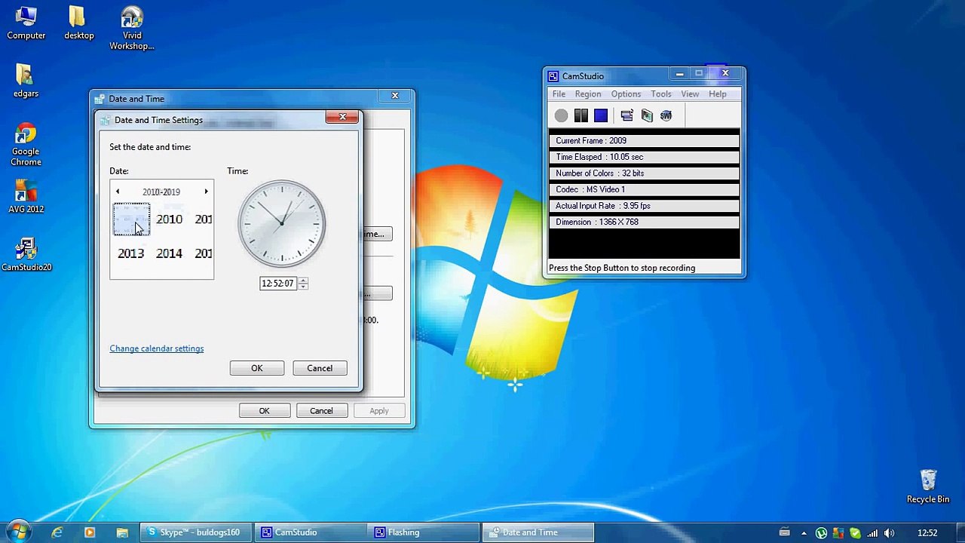Open the CamStudio Tools menu
965x543 pixels.
(661, 94)
